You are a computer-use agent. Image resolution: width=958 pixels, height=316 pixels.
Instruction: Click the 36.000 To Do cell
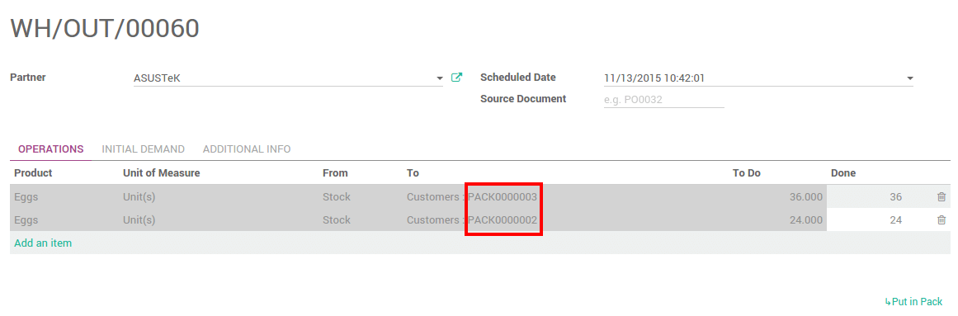(806, 197)
